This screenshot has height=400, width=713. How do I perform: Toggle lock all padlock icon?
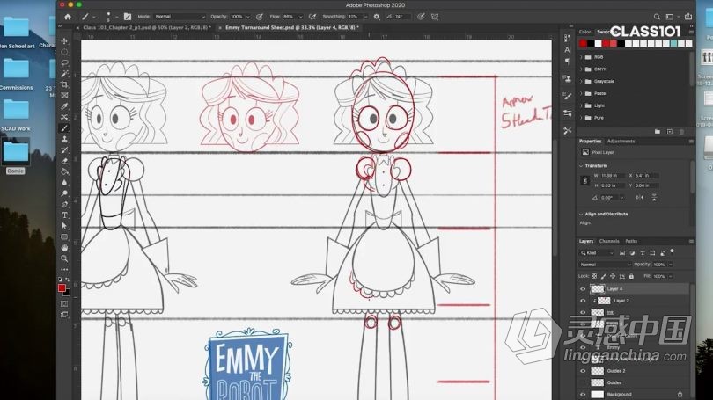(631, 276)
